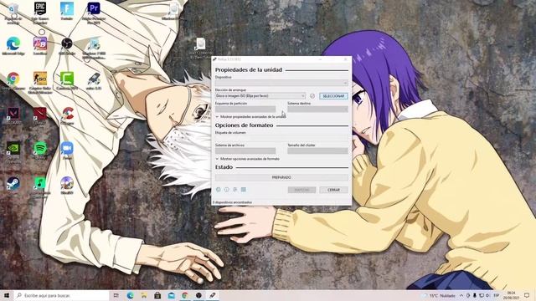Click the Etiqueta de volumen field
Screen dimensions: 536x301
click(281, 138)
